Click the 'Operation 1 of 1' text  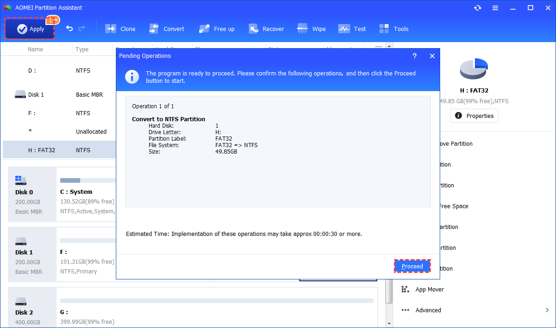(x=153, y=106)
